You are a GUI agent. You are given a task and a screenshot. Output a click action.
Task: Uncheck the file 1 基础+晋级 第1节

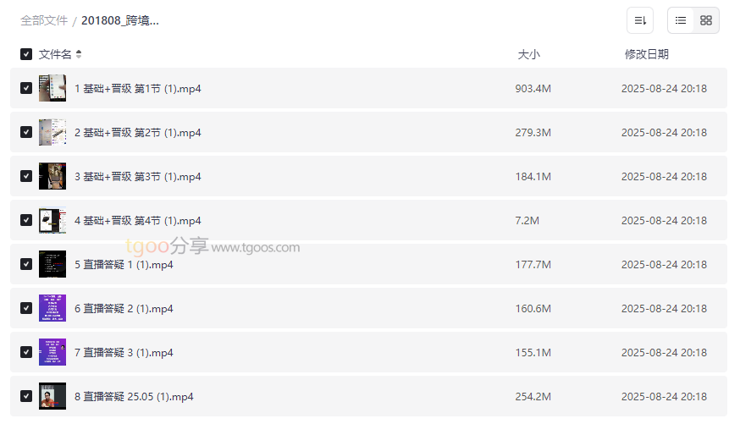coord(26,88)
